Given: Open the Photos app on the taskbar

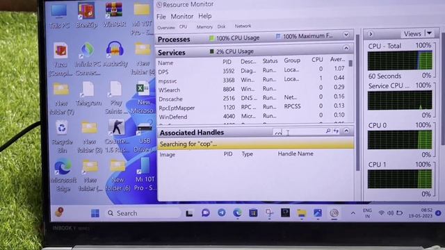Looking at the screenshot, I should point(318,212).
